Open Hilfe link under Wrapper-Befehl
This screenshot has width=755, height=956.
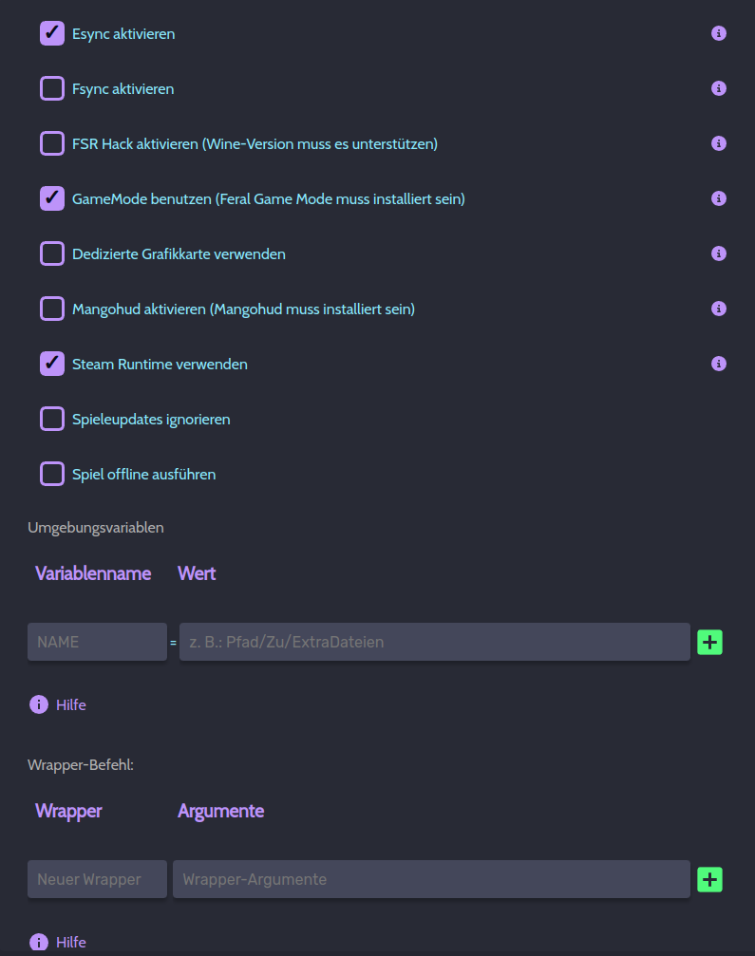[x=70, y=943]
